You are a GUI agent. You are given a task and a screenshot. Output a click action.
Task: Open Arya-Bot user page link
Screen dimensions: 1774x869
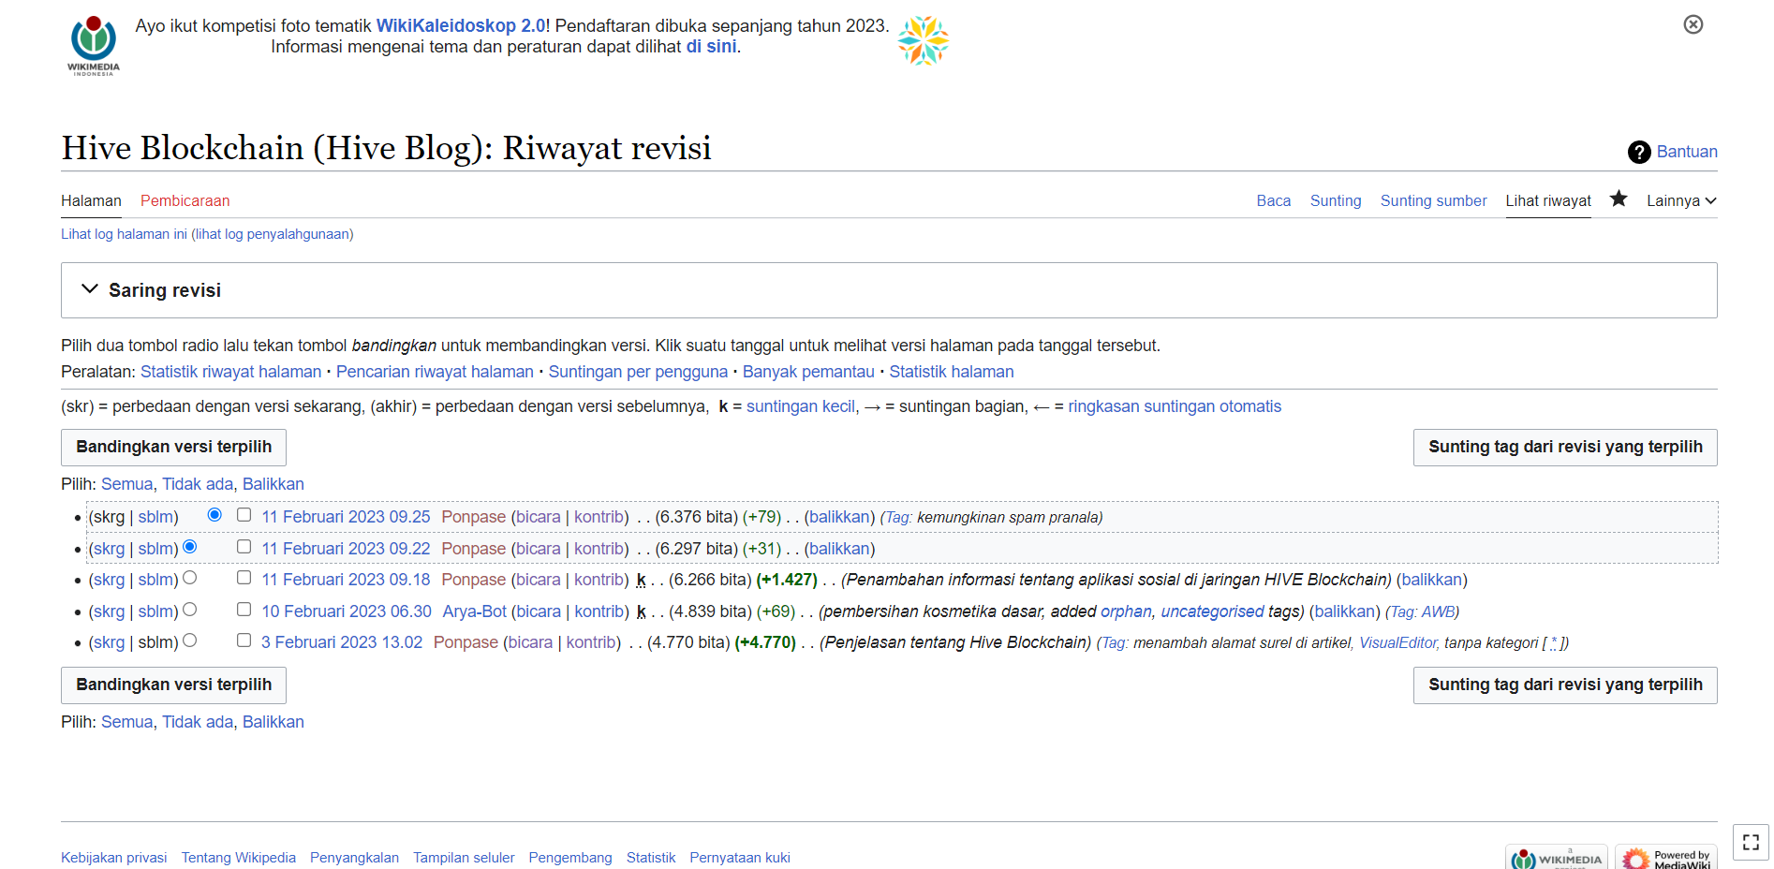pyautogui.click(x=474, y=611)
